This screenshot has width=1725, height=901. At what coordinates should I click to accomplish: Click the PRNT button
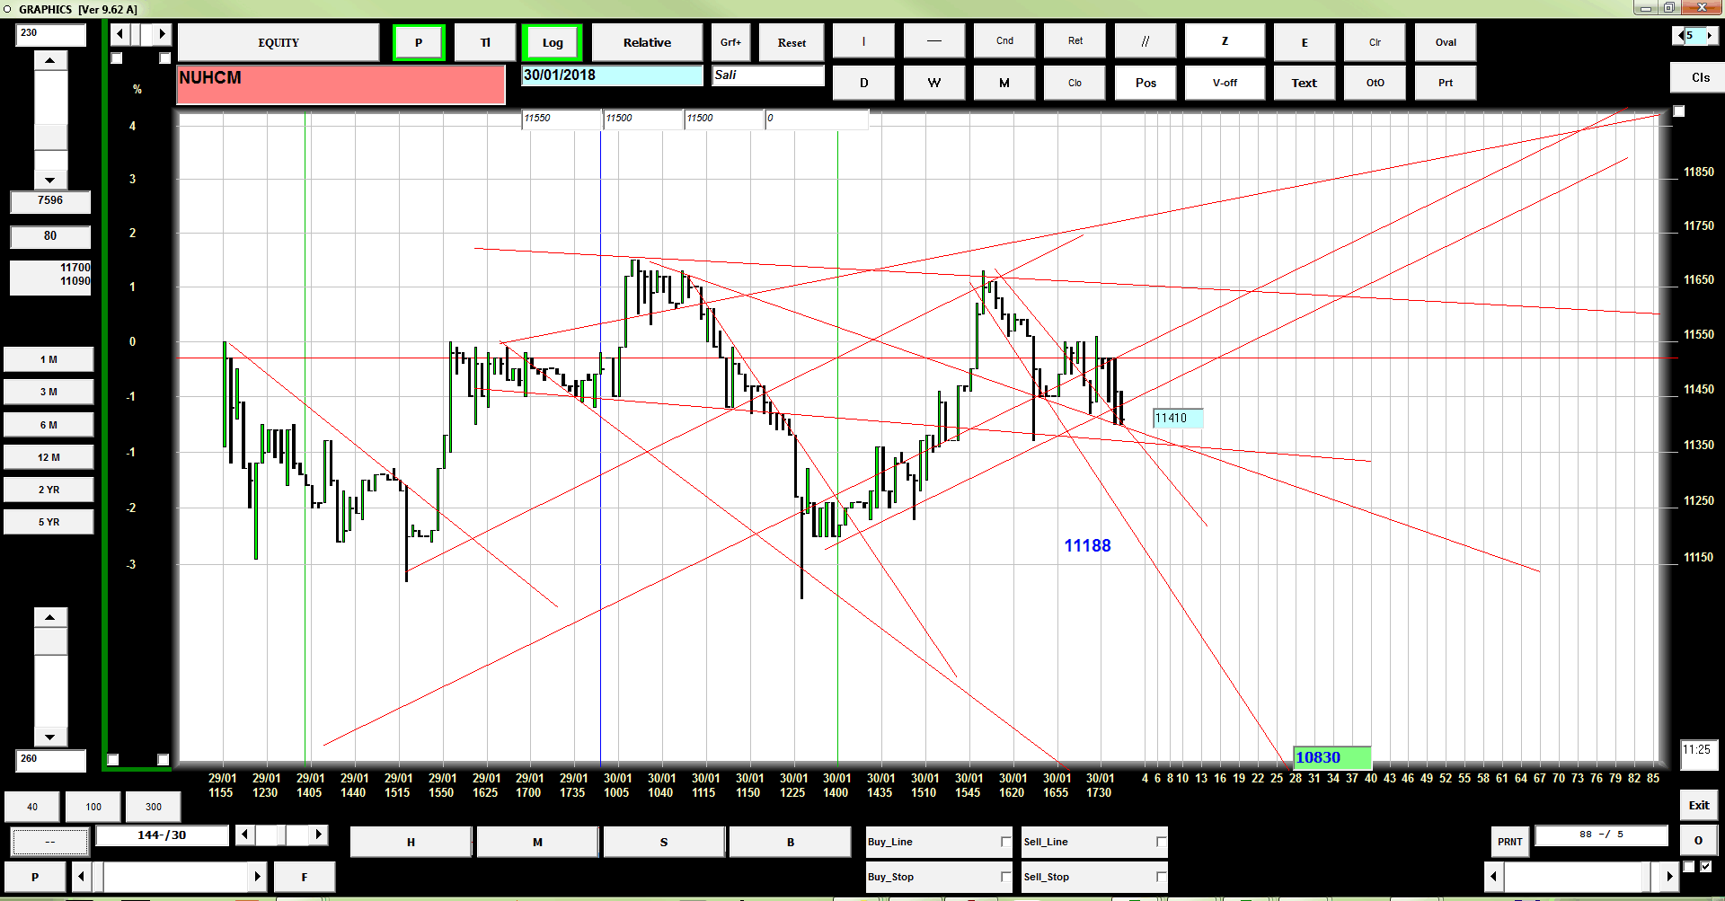pyautogui.click(x=1509, y=842)
